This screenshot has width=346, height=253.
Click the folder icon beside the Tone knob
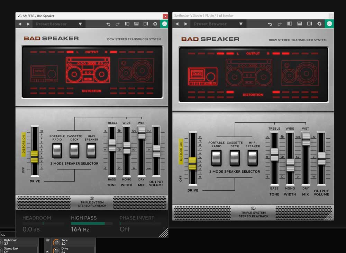pos(48,240)
